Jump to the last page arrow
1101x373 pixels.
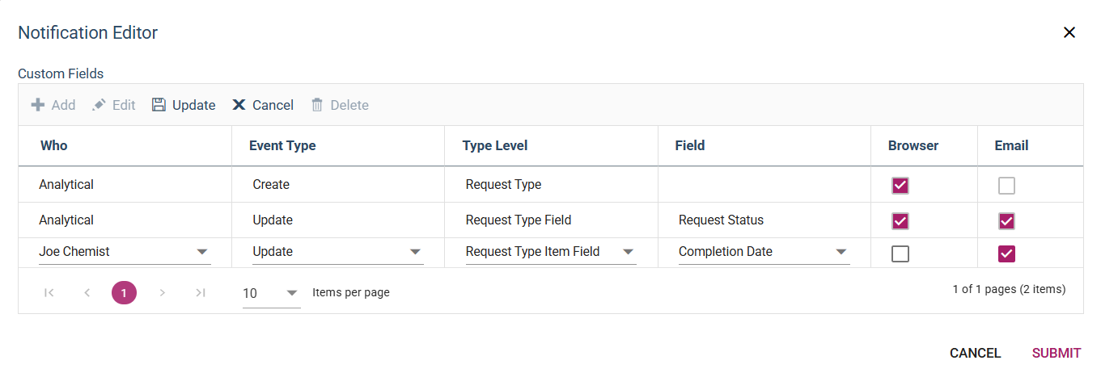pos(201,292)
